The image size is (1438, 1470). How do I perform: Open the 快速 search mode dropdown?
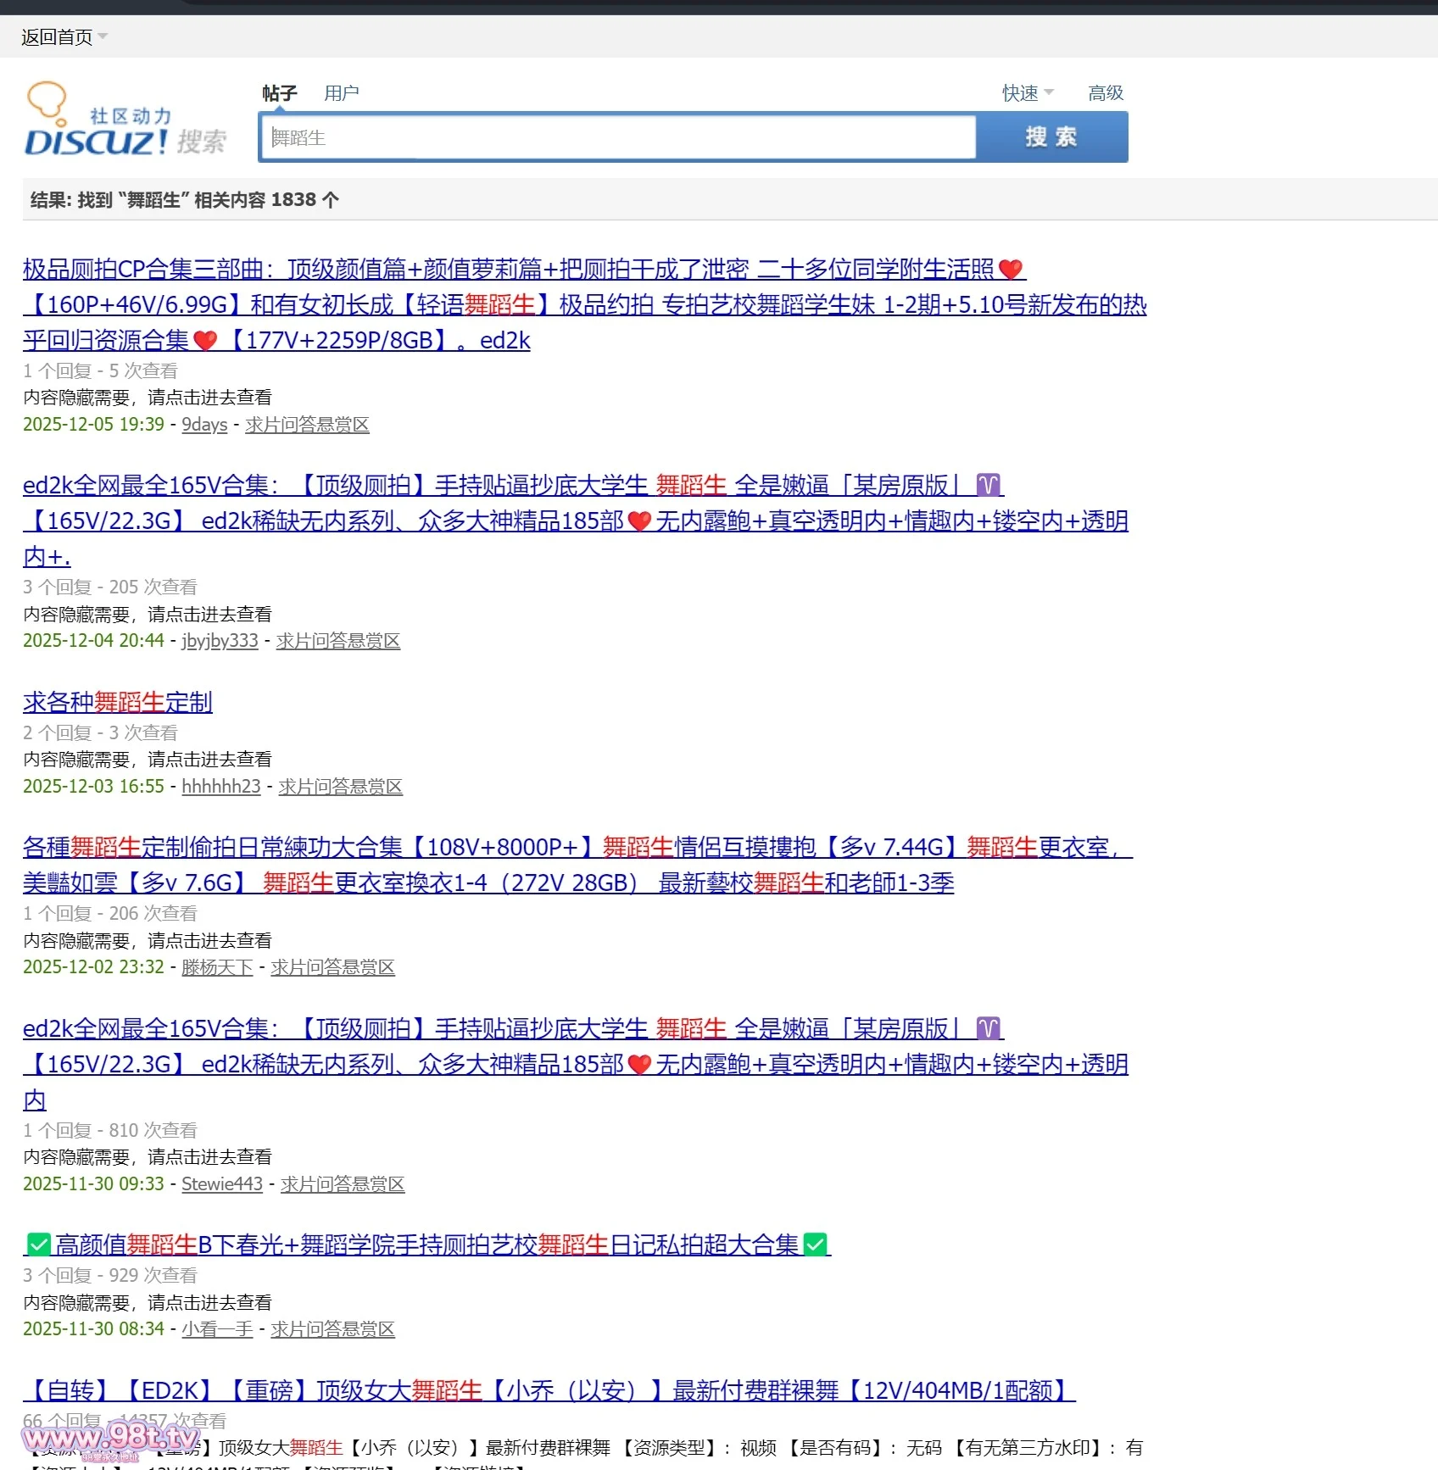(1027, 93)
